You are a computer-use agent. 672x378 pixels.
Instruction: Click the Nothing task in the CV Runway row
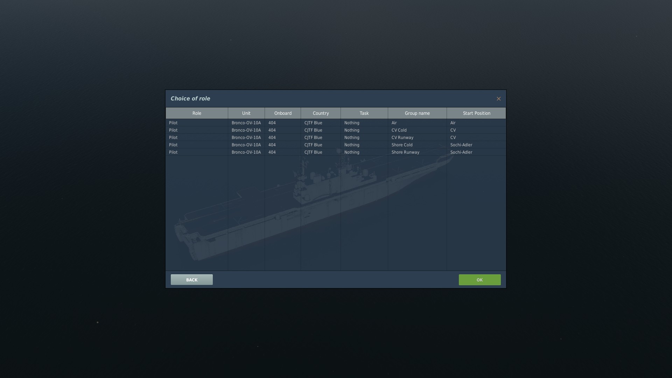[x=351, y=138]
